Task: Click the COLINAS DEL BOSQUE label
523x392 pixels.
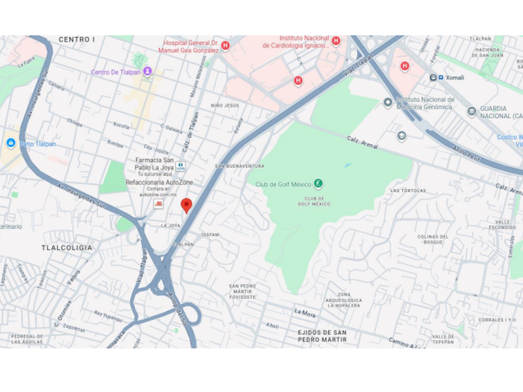Action: tap(433, 240)
